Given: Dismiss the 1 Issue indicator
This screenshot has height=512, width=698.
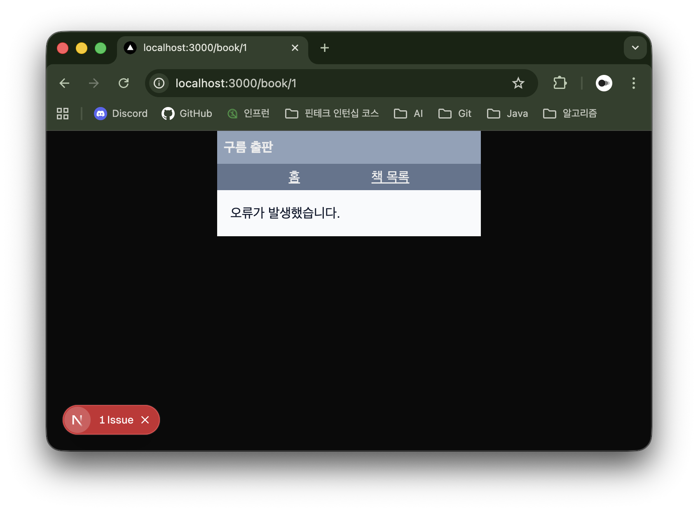Looking at the screenshot, I should click(145, 420).
